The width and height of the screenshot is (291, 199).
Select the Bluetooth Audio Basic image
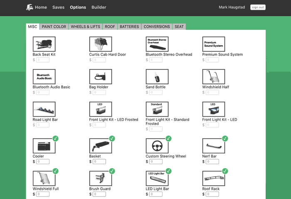(x=44, y=77)
